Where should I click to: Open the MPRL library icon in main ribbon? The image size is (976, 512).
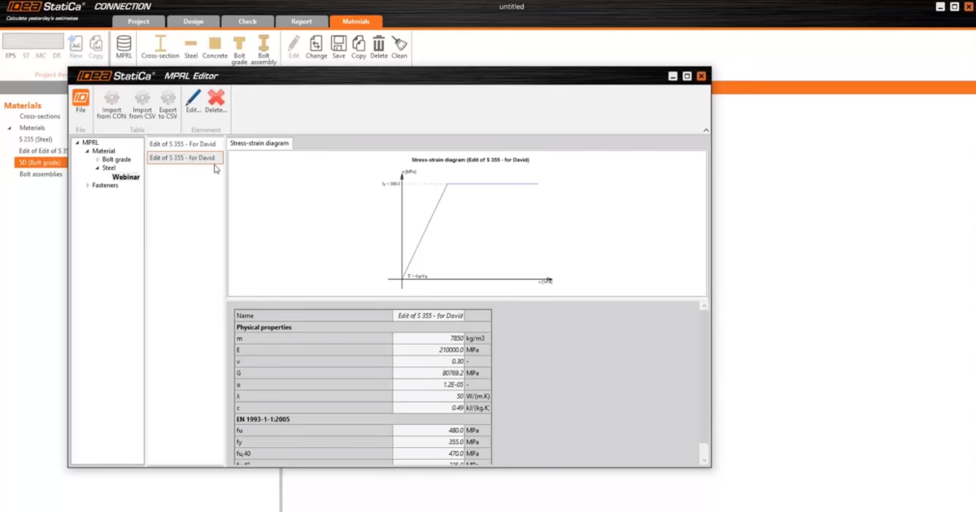(x=124, y=47)
